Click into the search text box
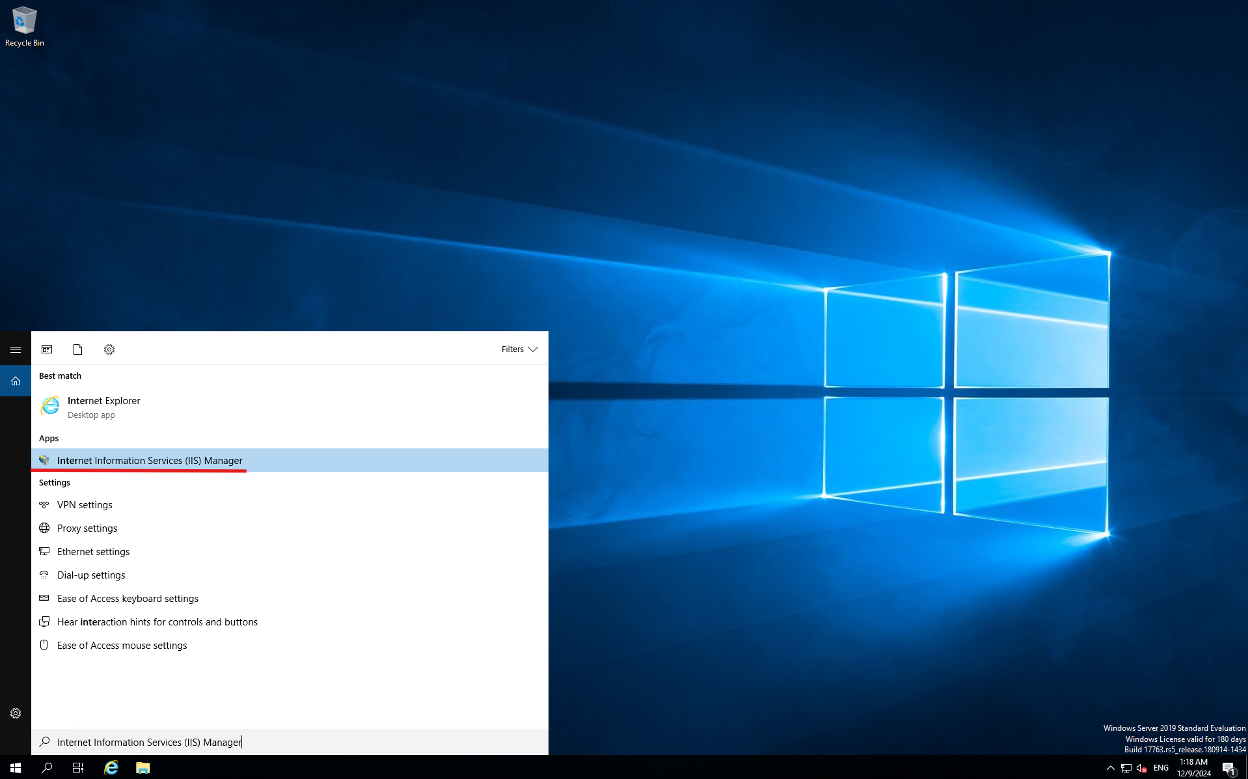The height and width of the screenshot is (779, 1248). [x=290, y=742]
